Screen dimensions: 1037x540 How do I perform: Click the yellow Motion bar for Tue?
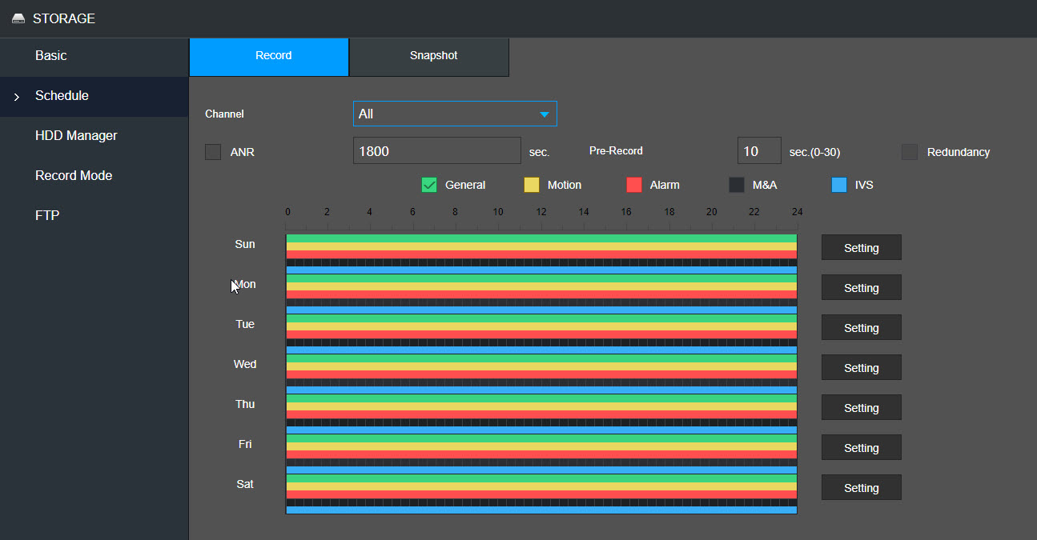[x=541, y=326]
